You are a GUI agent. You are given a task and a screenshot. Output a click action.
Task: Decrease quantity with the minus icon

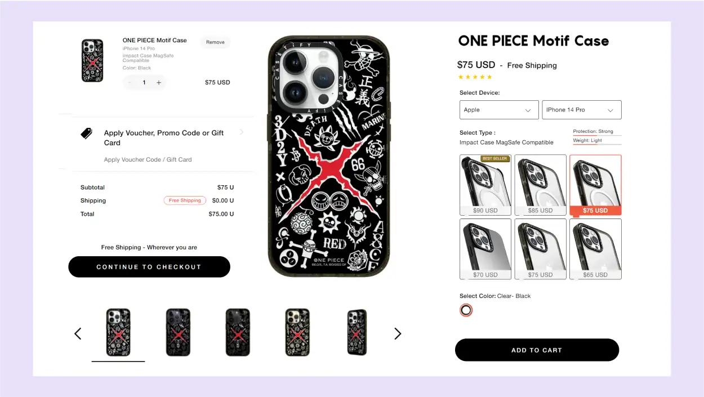130,83
